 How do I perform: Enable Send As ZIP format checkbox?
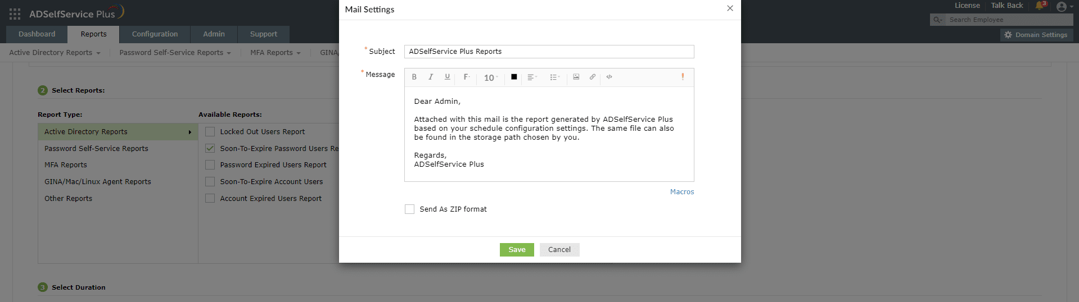point(409,209)
